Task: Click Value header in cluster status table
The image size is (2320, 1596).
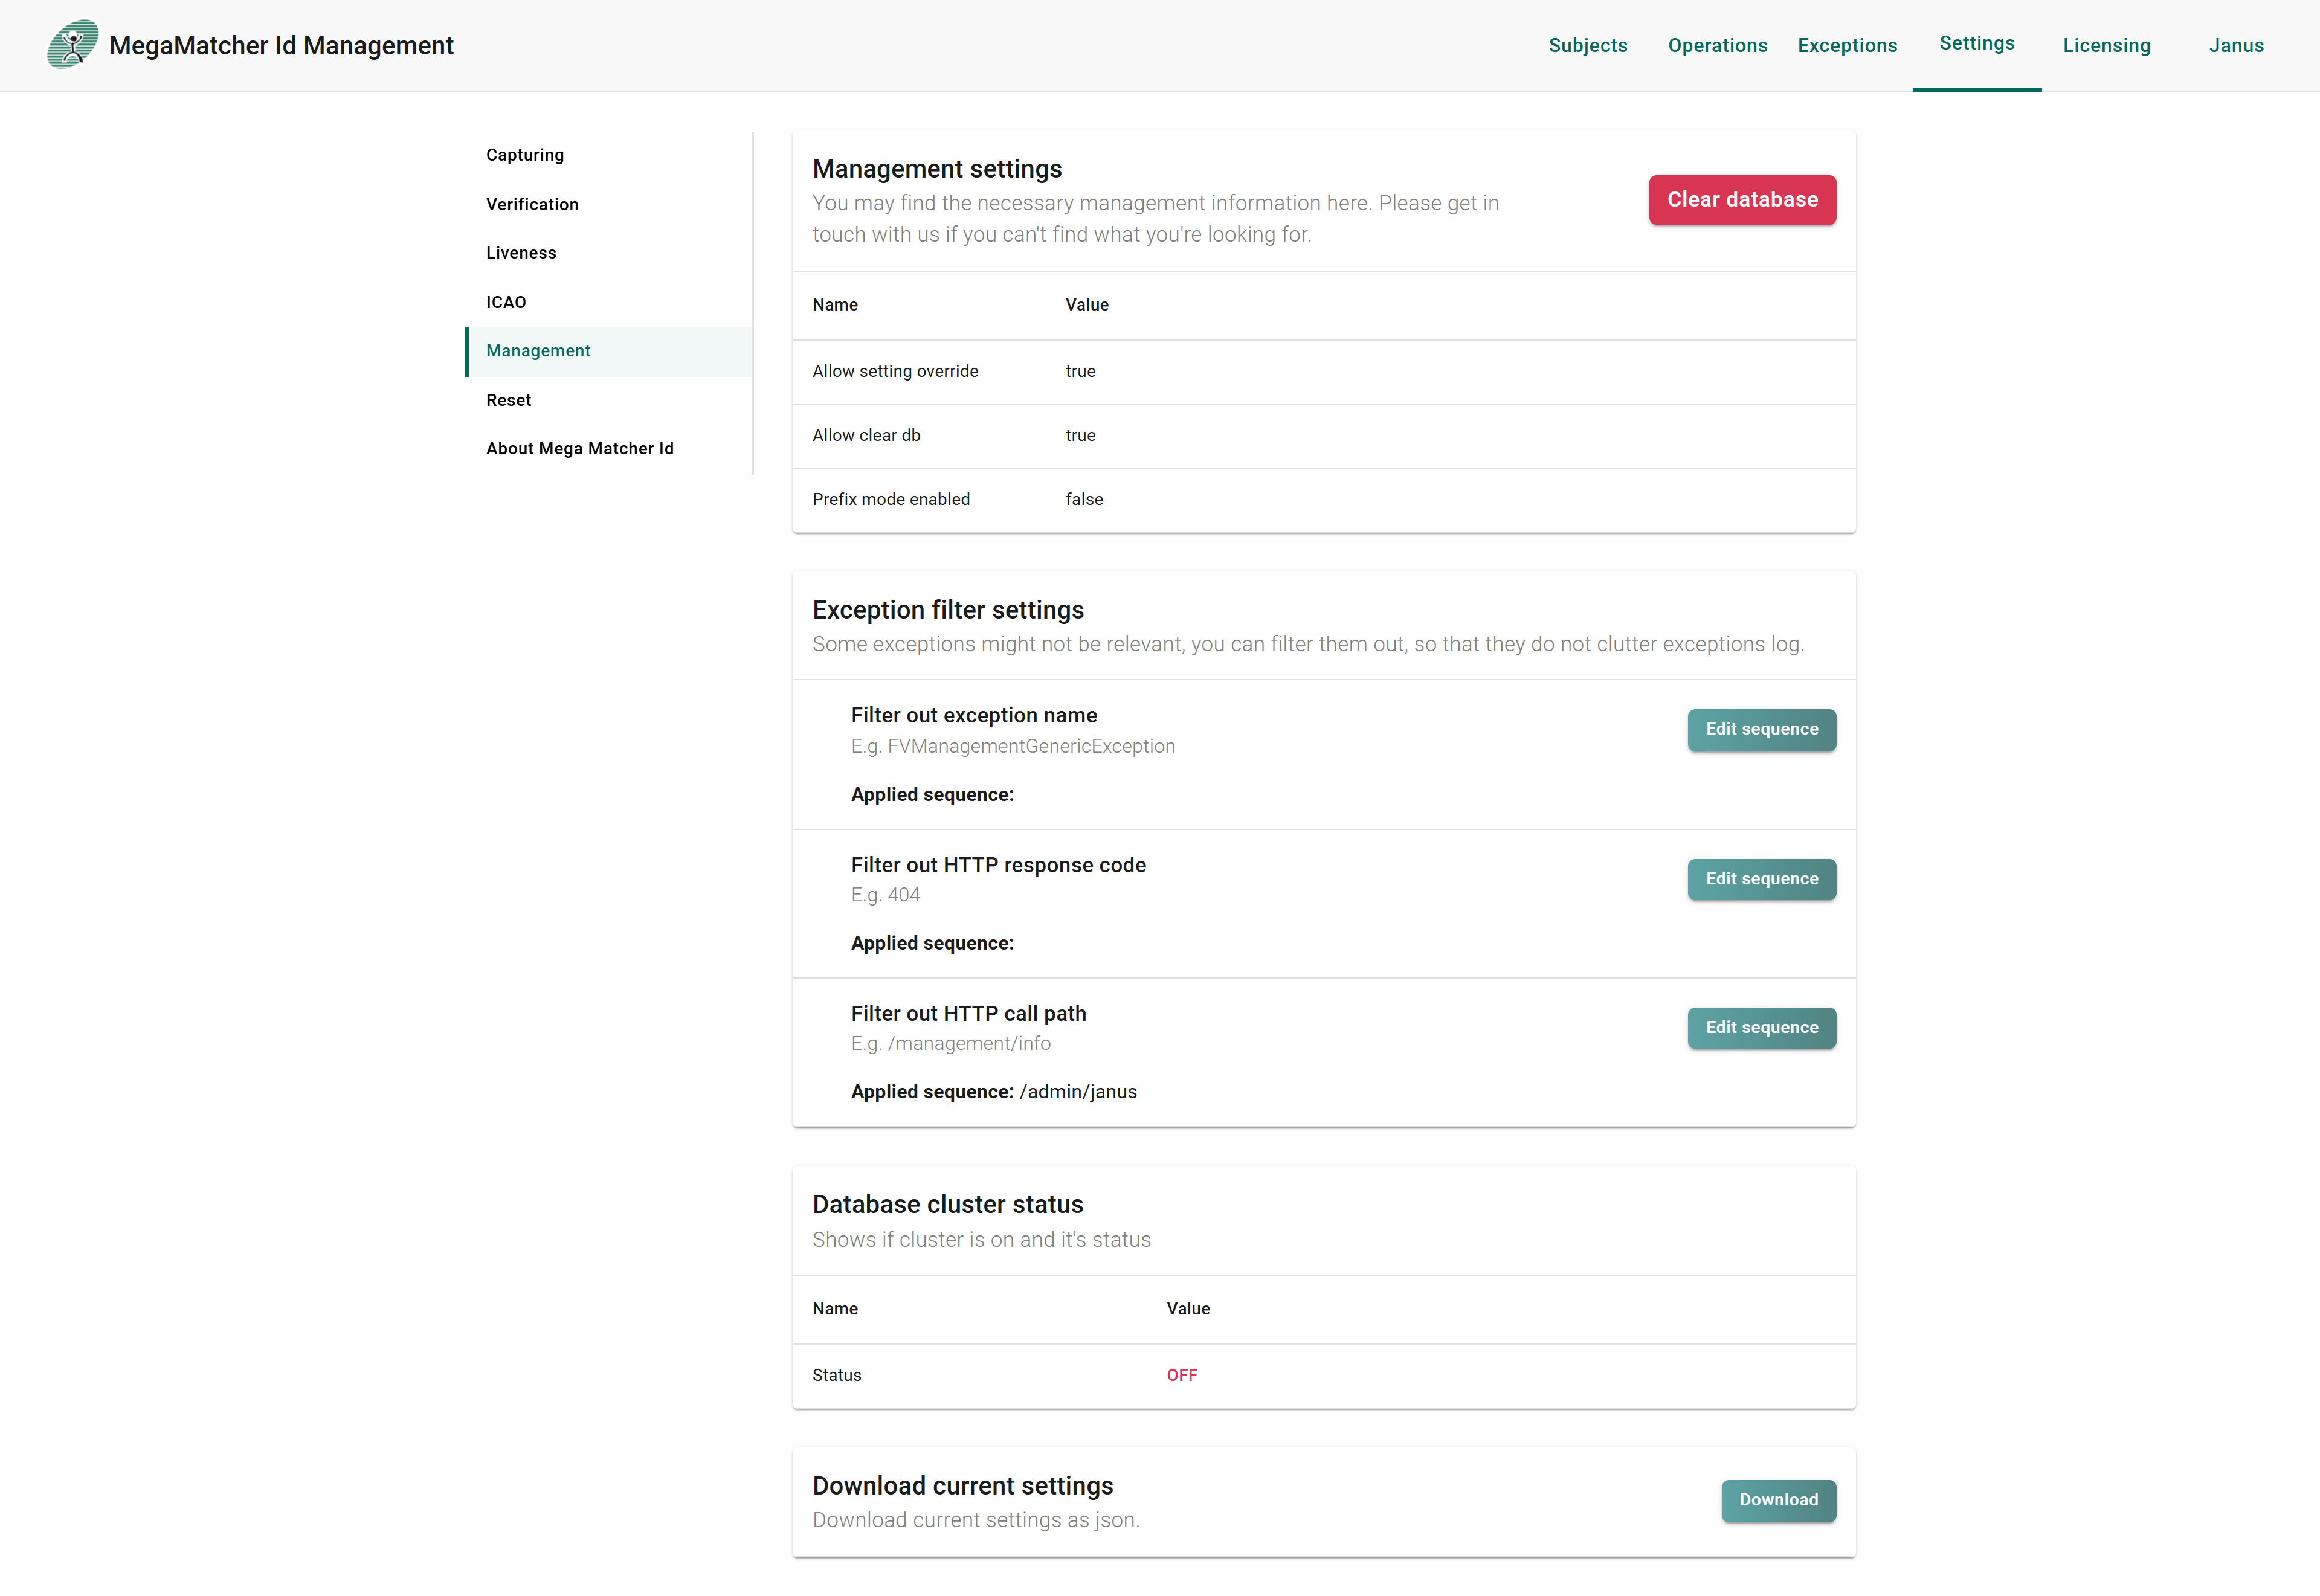Action: (x=1188, y=1309)
